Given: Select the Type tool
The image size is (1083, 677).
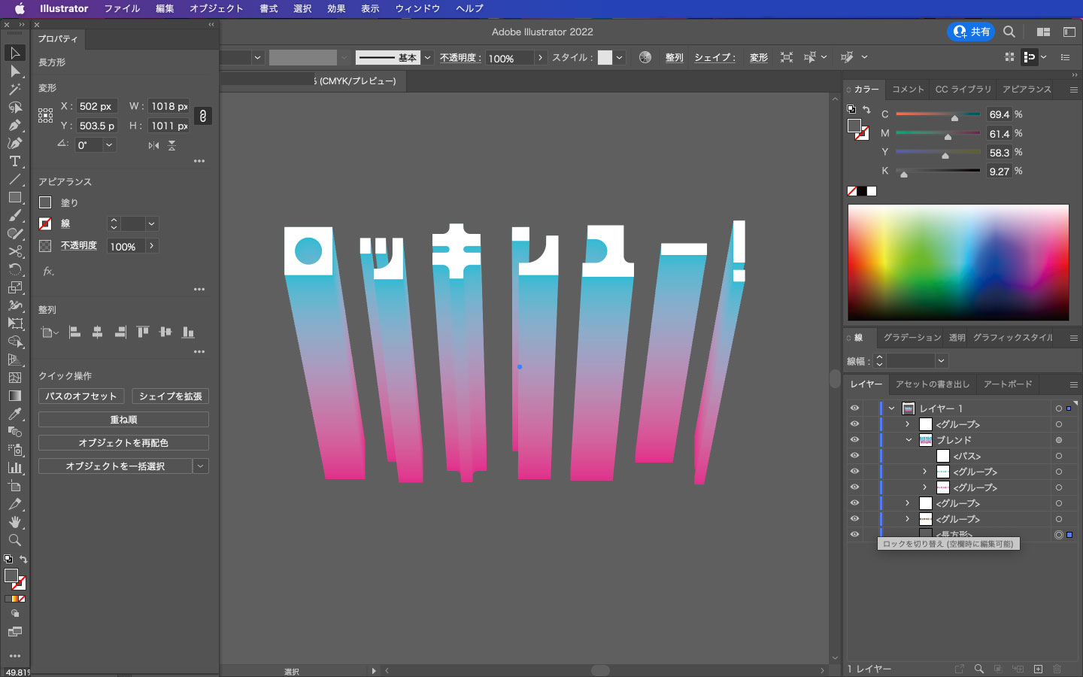Looking at the screenshot, I should pyautogui.click(x=16, y=162).
